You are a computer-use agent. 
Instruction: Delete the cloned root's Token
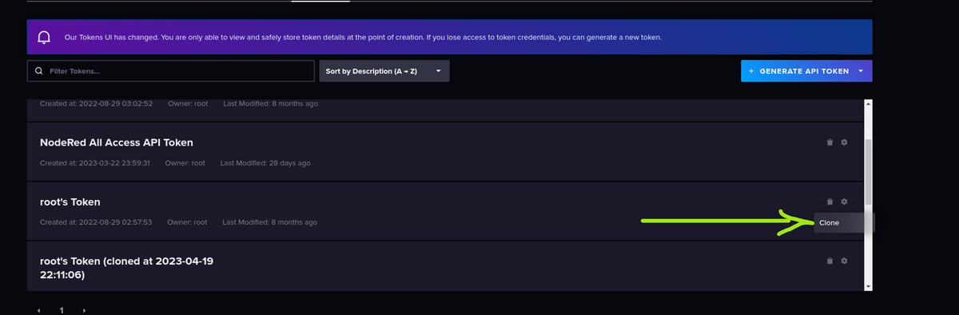pos(830,261)
